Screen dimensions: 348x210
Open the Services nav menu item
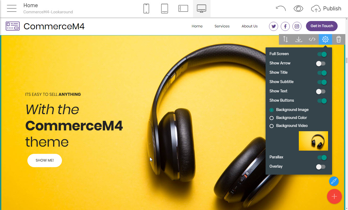pyautogui.click(x=222, y=26)
